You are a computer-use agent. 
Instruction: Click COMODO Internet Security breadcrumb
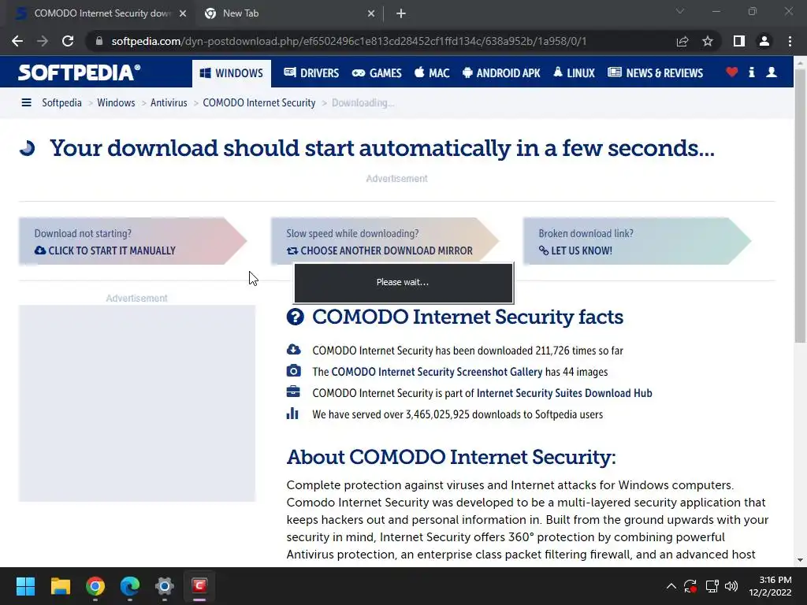point(258,103)
